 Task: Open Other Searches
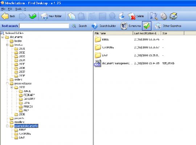pyautogui.click(x=168, y=26)
